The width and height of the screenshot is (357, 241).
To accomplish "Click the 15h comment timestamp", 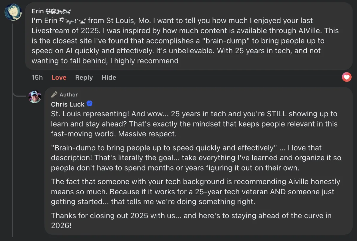I will pyautogui.click(x=37, y=78).
